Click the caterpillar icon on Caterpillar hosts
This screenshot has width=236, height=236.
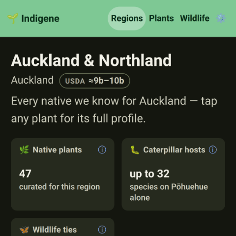pos(135,150)
